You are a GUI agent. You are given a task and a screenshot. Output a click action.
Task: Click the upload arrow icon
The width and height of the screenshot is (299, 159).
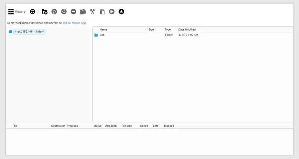pyautogui.click(x=54, y=12)
